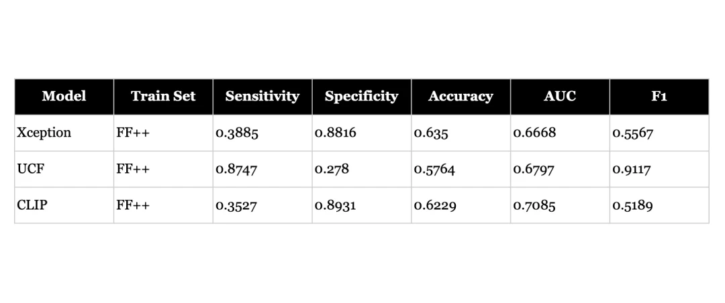Screen dimensions: 725x303
Task: Click the AUC column header
Action: click(x=560, y=97)
